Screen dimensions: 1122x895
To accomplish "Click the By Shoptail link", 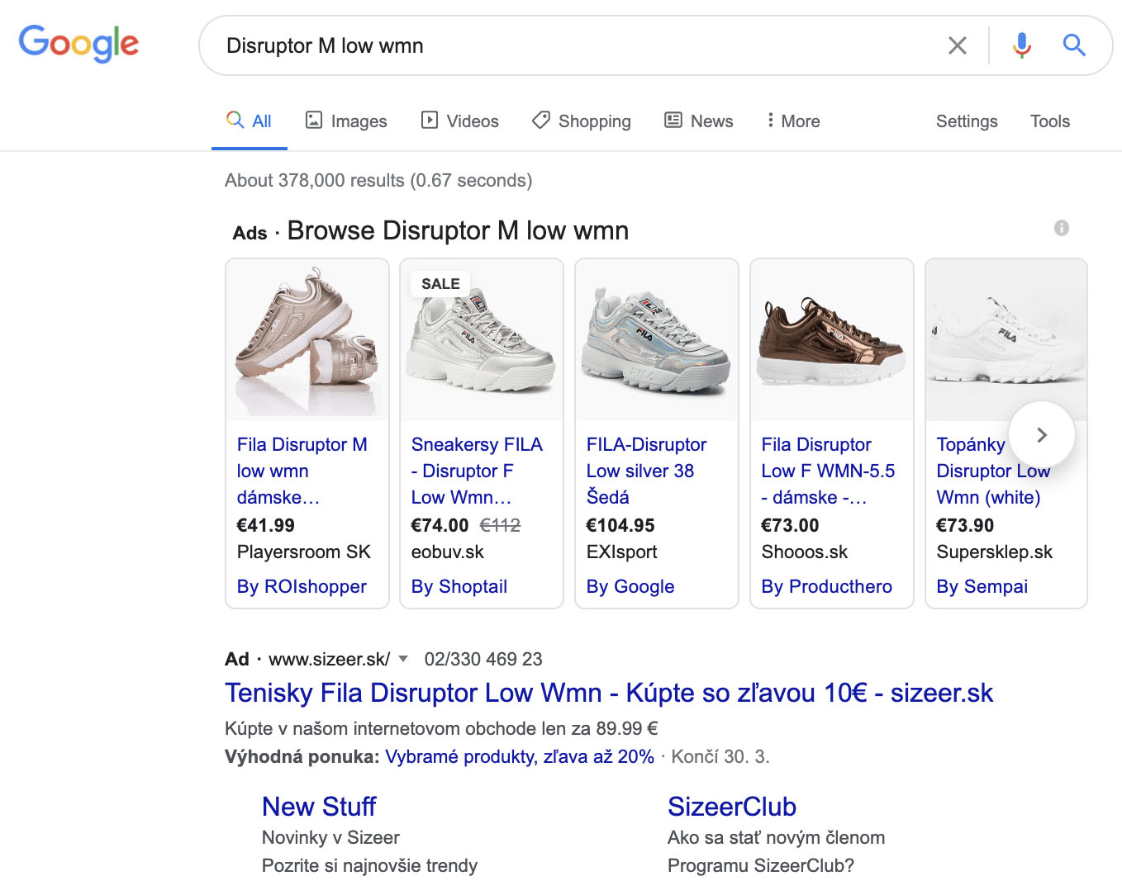I will point(459,586).
